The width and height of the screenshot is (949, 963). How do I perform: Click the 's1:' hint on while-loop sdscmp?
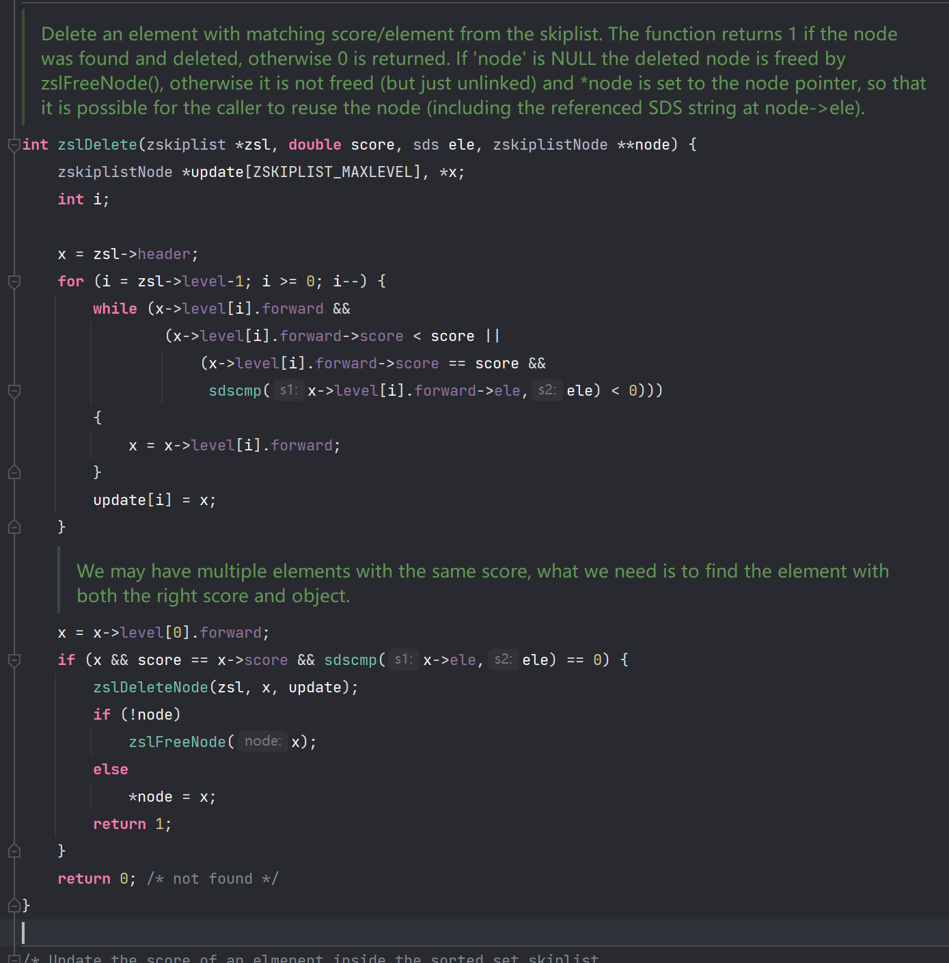click(289, 390)
